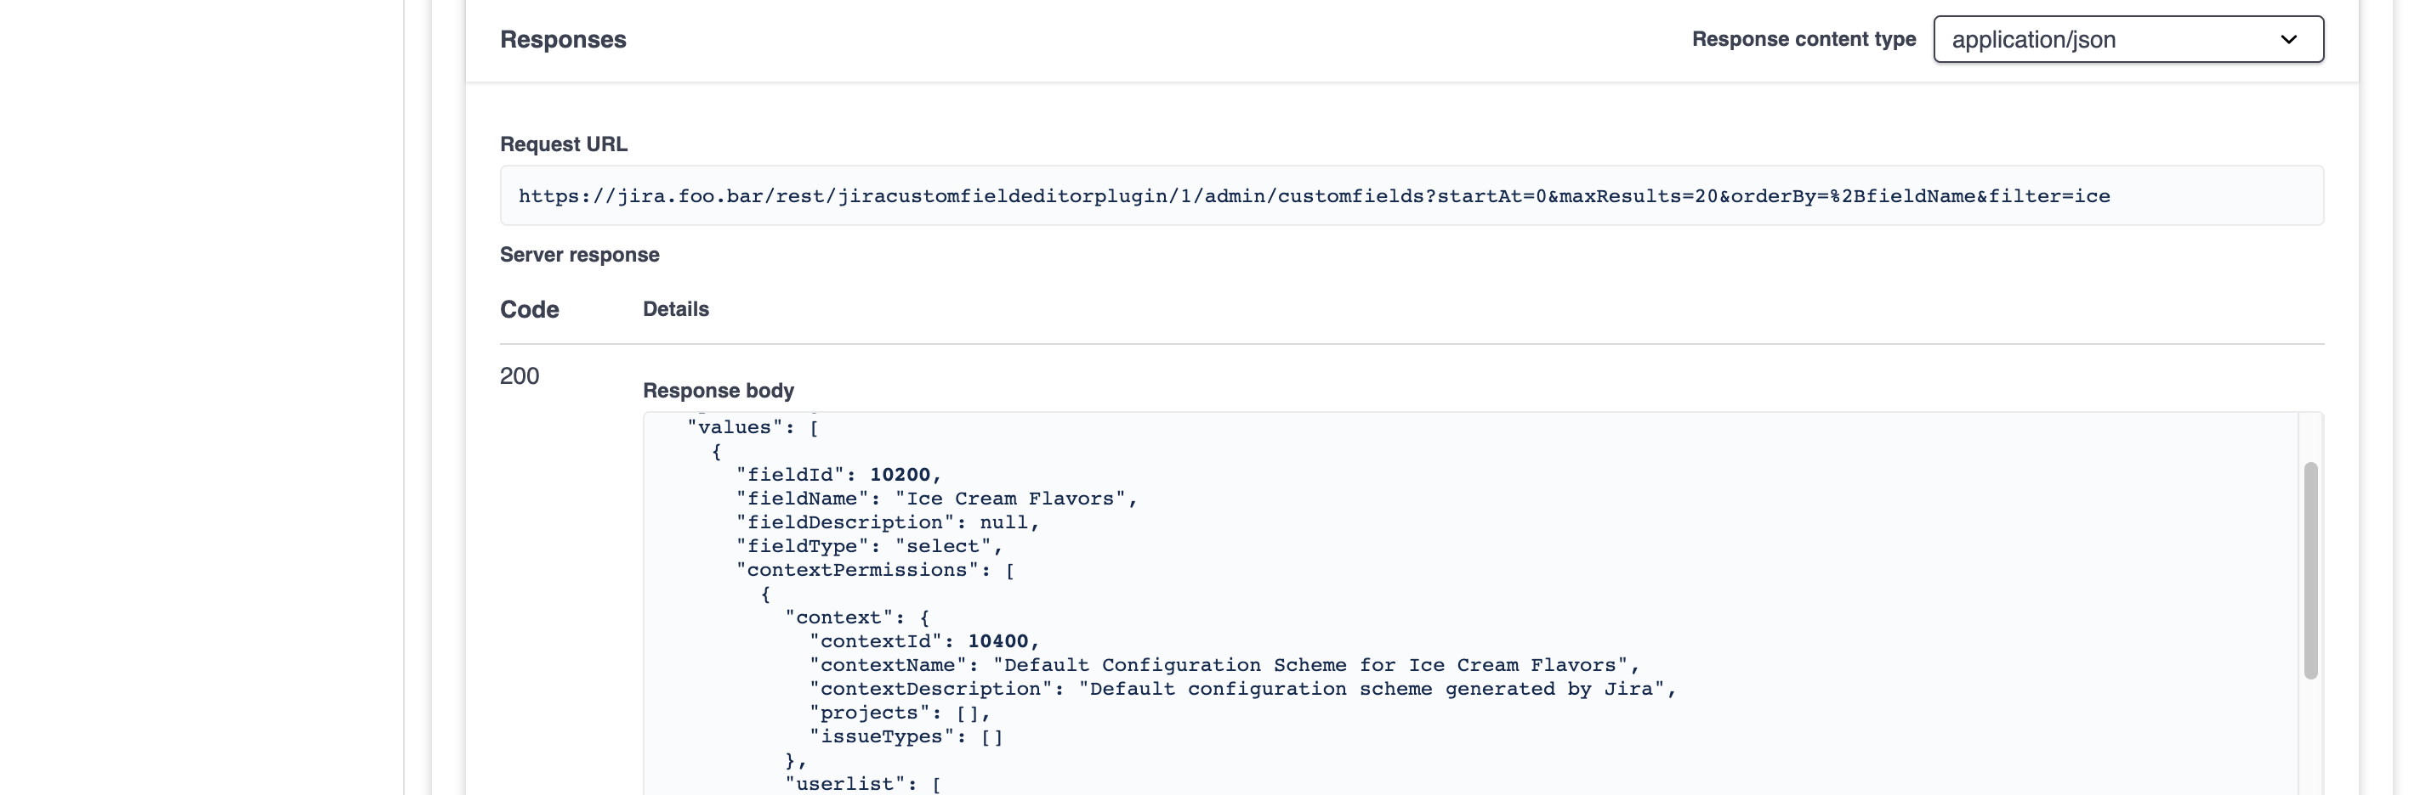The width and height of the screenshot is (2420, 795).
Task: Click the dropdown chevron next to application/json
Action: click(2288, 39)
